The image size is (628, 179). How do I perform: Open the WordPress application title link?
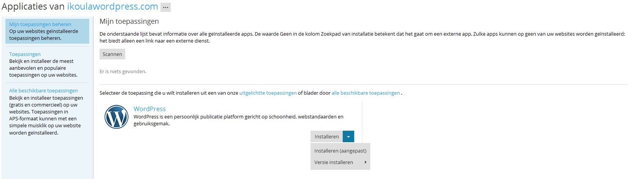point(150,109)
